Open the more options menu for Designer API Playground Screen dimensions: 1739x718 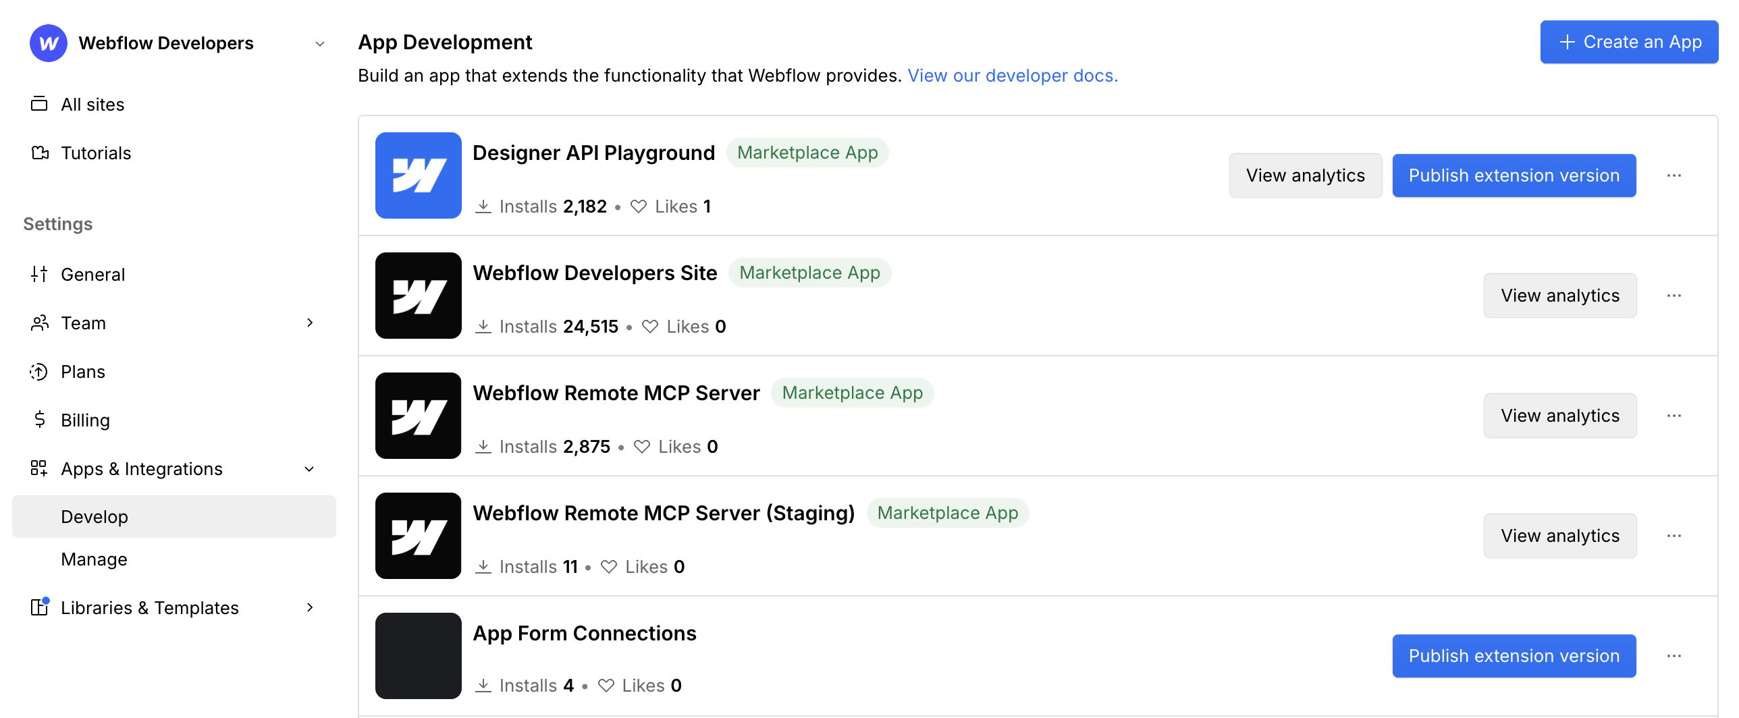(1675, 175)
